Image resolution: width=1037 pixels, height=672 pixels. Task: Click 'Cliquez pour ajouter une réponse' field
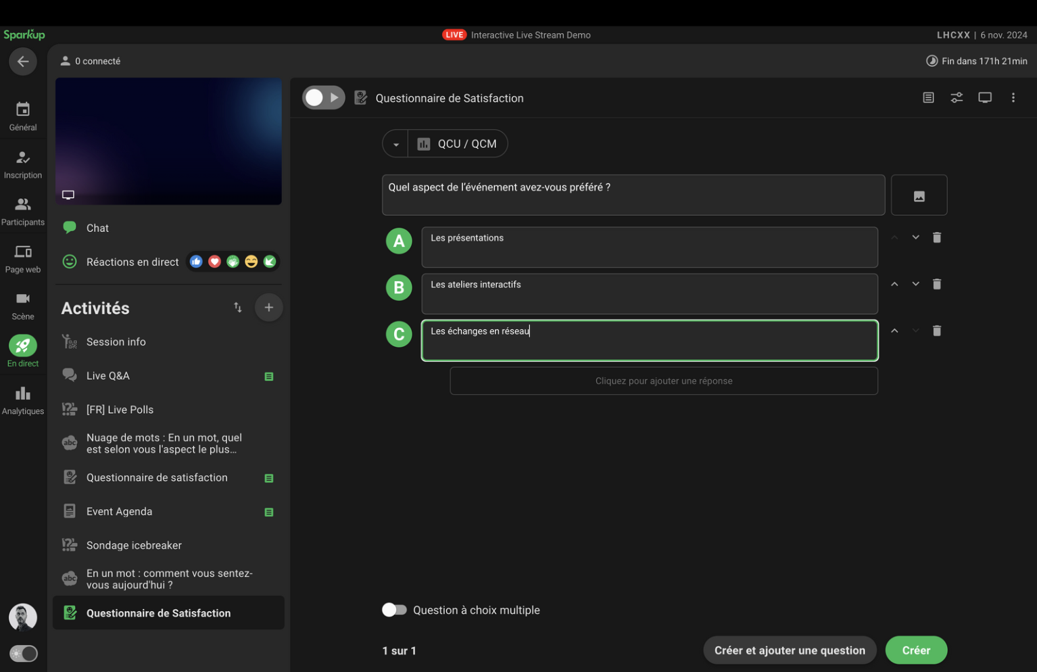pyautogui.click(x=663, y=381)
